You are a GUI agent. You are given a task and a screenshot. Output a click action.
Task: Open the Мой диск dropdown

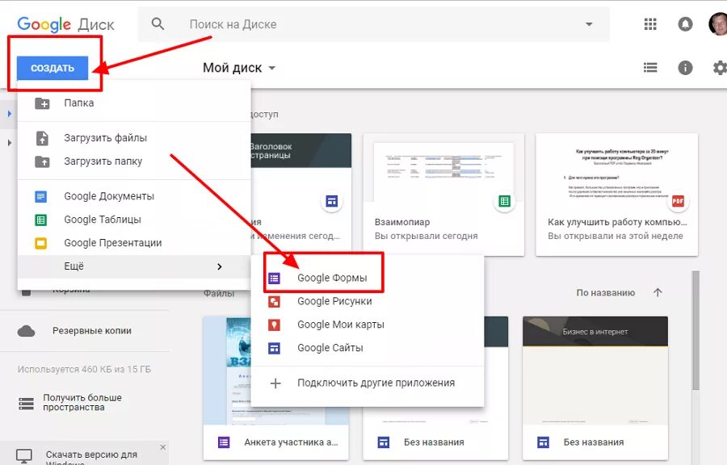point(239,68)
